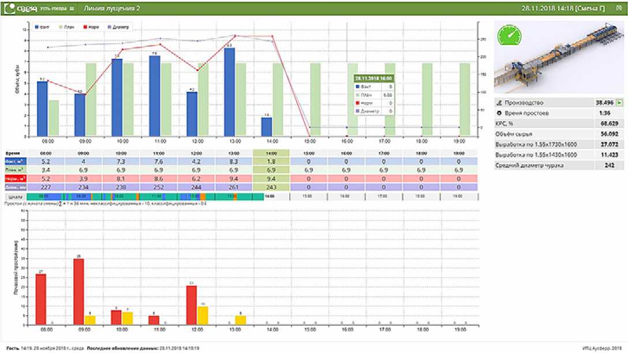Click the diameter value 252 in the table
Screen dimensions: 628x353
tap(159, 187)
